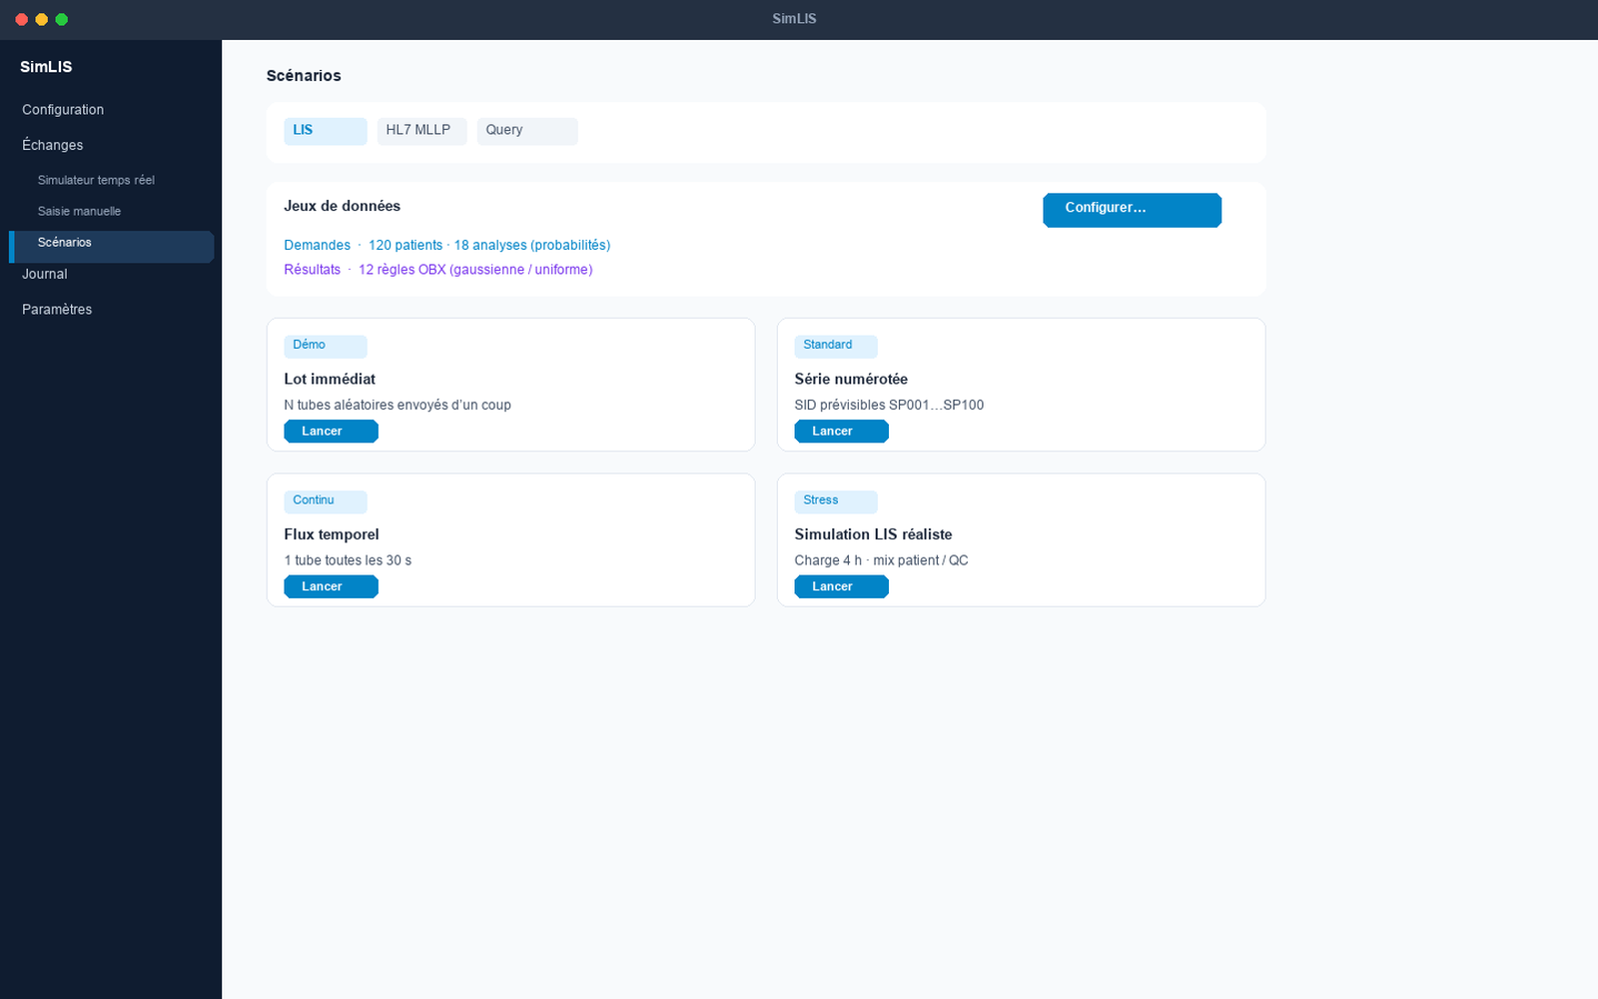The image size is (1598, 999).
Task: Launch the Lot immédiat scenario
Action: tap(331, 432)
